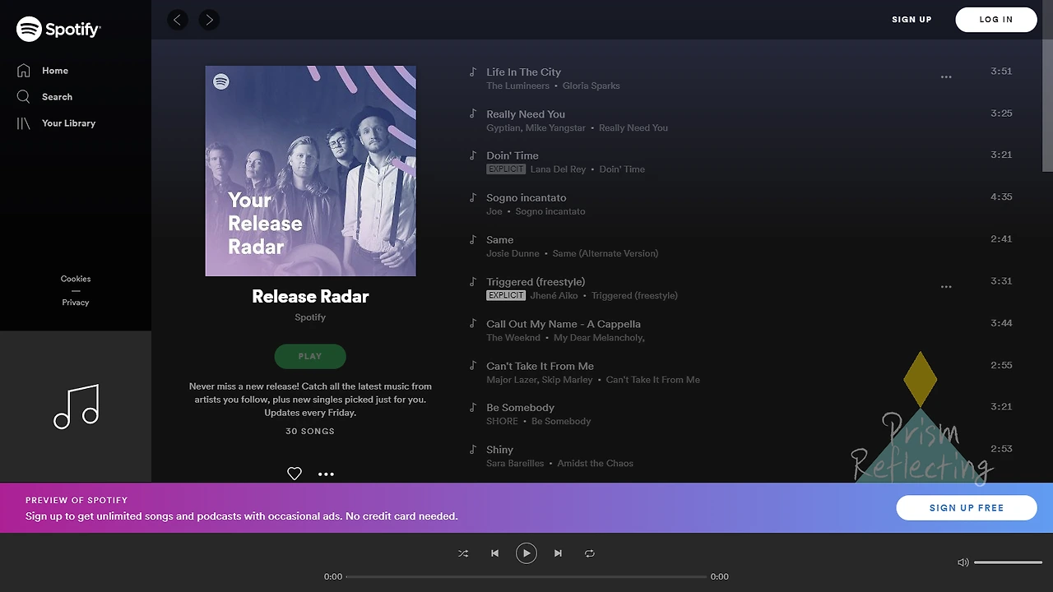The width and height of the screenshot is (1053, 592).
Task: Open the Cookies link
Action: click(76, 279)
